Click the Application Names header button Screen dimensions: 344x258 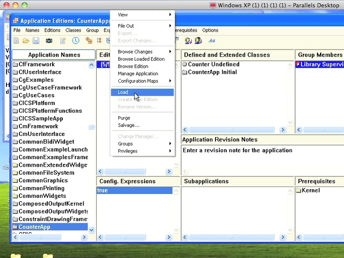point(54,55)
